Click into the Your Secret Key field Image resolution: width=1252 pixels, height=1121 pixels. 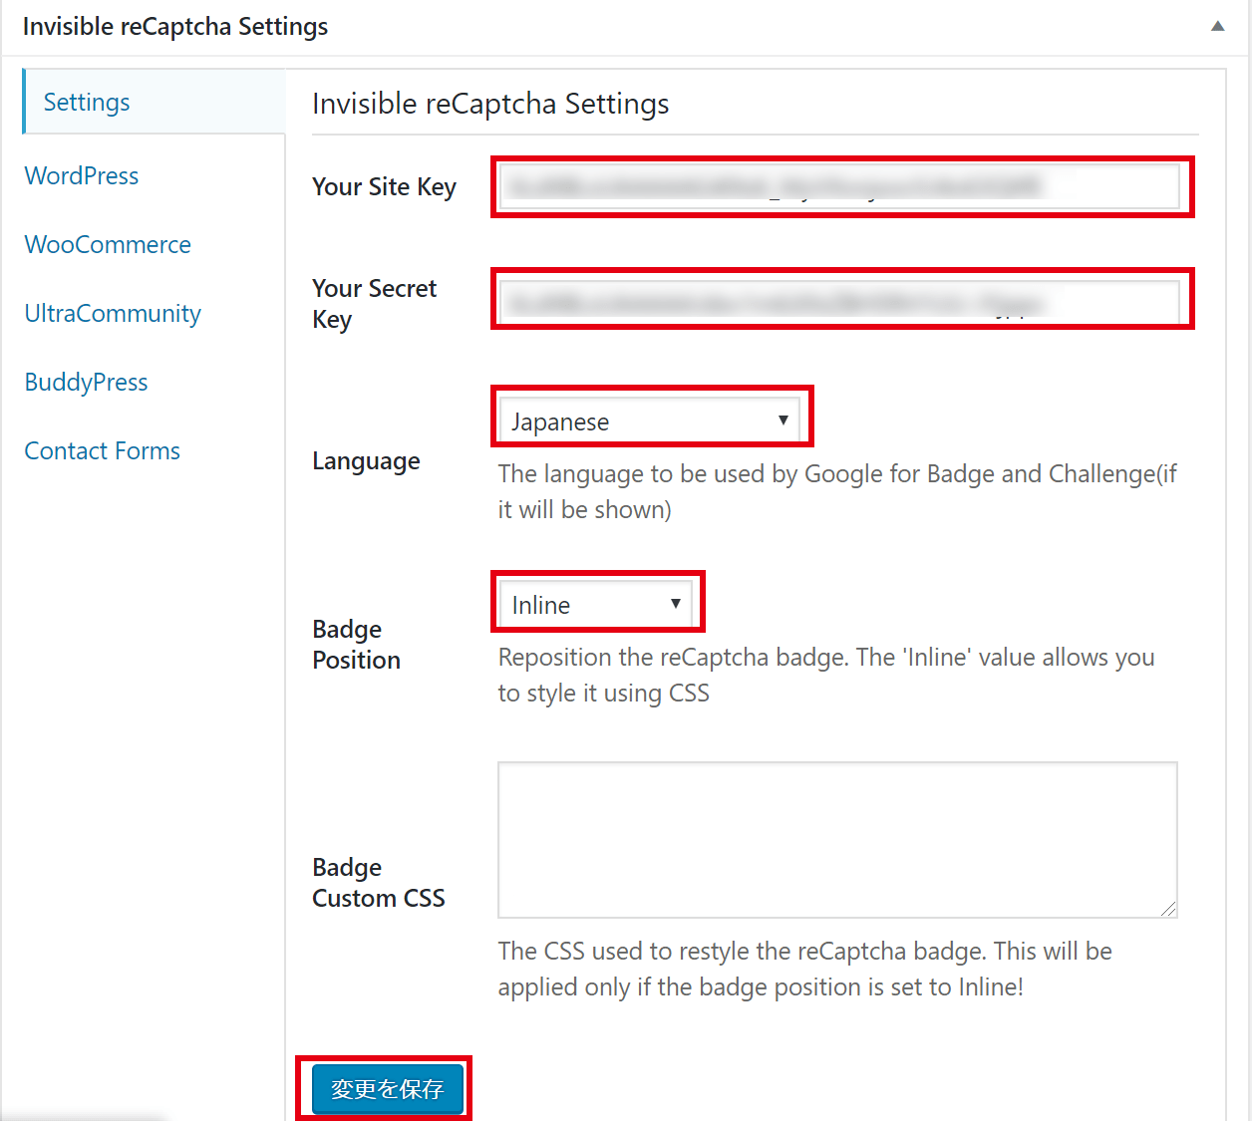(839, 301)
